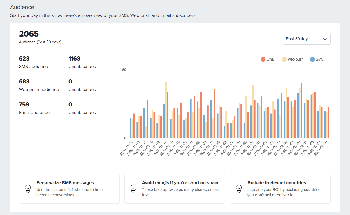The image size is (350, 215).
Task: Toggle the Email series in the chart legend
Action: point(268,59)
